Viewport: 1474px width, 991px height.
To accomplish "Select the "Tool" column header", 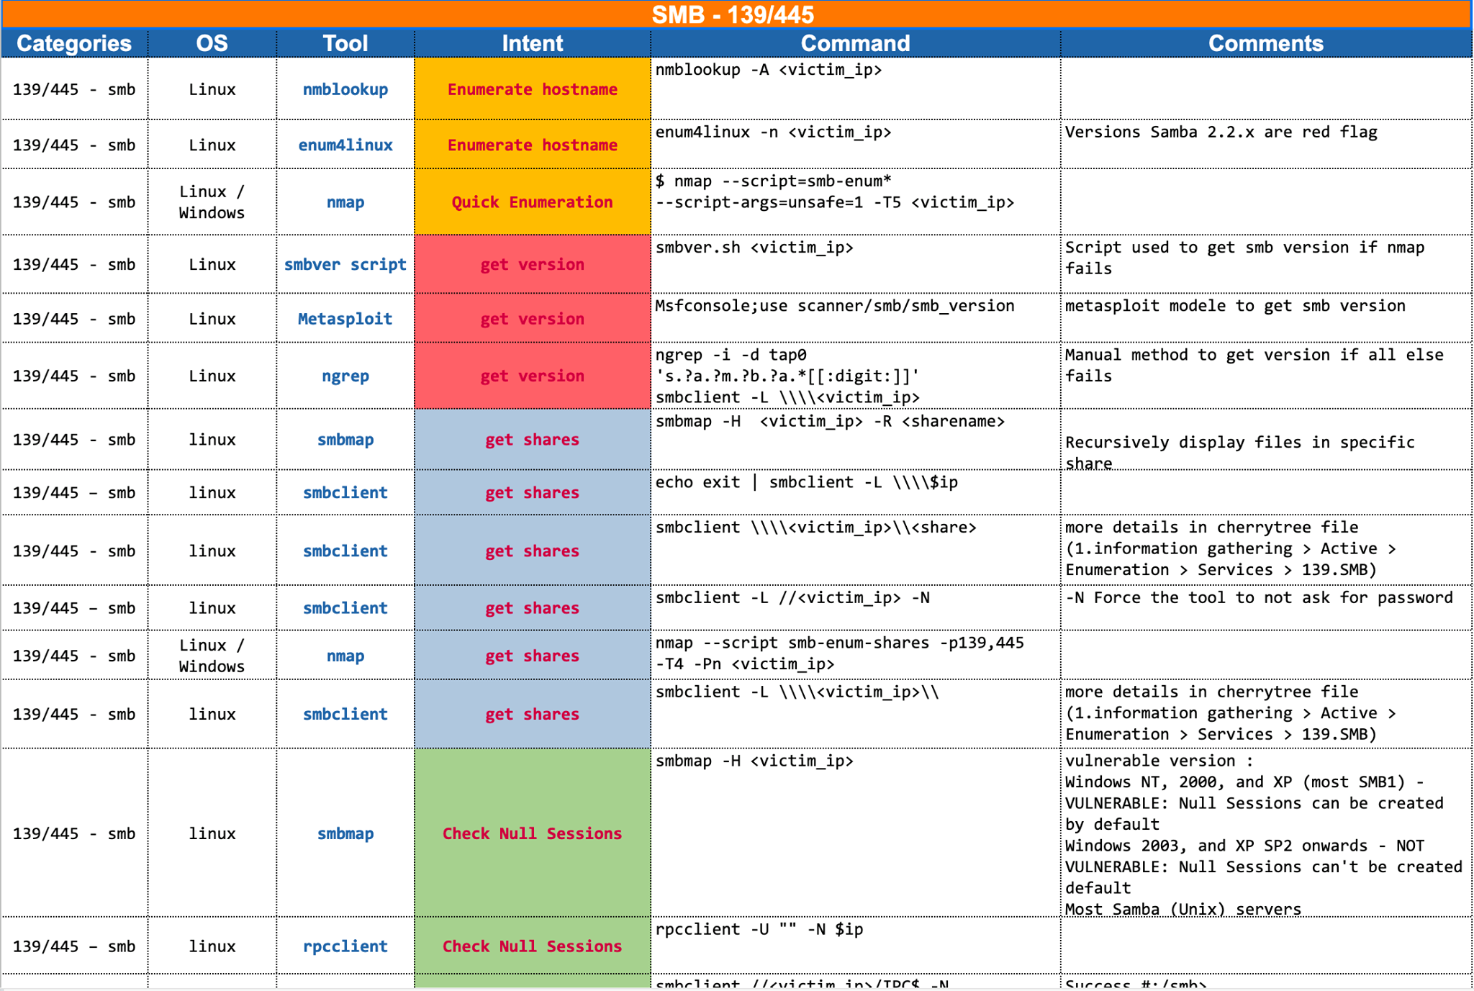I will coord(345,43).
